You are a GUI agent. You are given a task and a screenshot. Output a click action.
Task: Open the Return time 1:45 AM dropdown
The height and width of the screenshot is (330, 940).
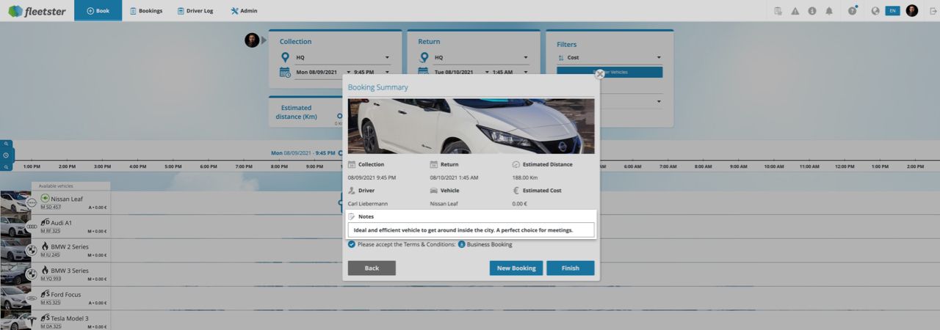(x=510, y=72)
